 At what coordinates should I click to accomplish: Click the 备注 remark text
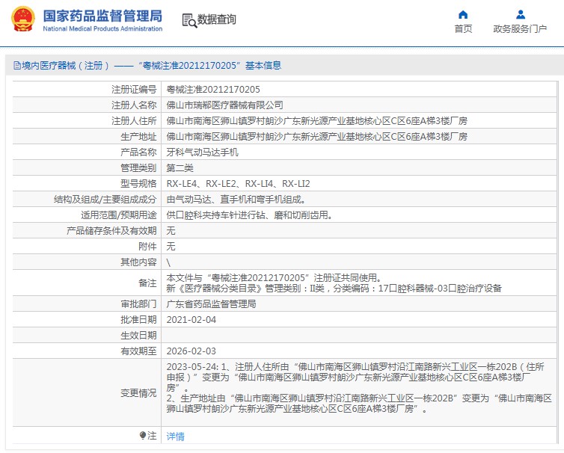pyautogui.click(x=334, y=283)
